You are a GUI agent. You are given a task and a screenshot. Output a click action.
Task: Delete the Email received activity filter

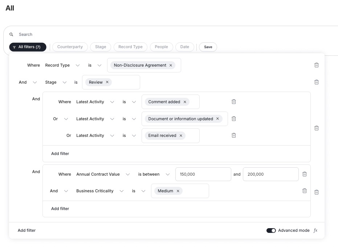pyautogui.click(x=233, y=135)
